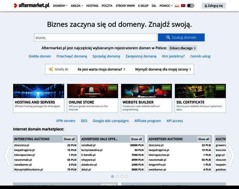Open the Hosting and Servers card image
This screenshot has height=189, width=239.
(39, 91)
